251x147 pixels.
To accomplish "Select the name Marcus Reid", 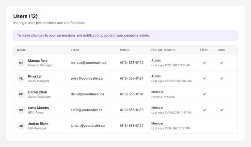I will (x=38, y=61).
